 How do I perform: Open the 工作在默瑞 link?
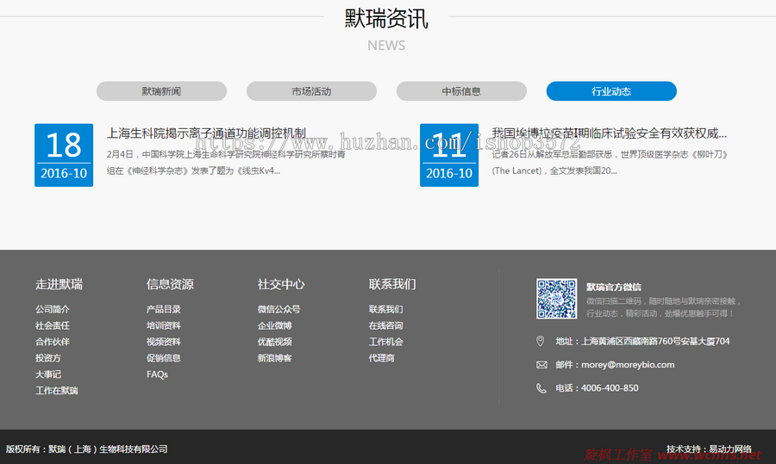[56, 390]
